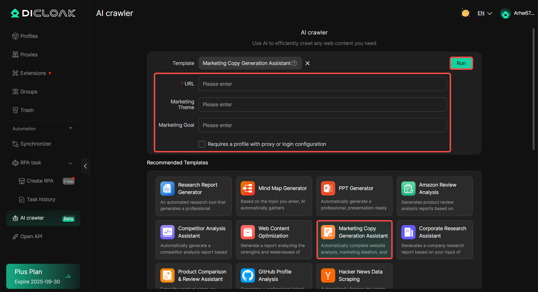Select the GitHub Profile Analysis template
This screenshot has width=538, height=292.
coord(274,276)
